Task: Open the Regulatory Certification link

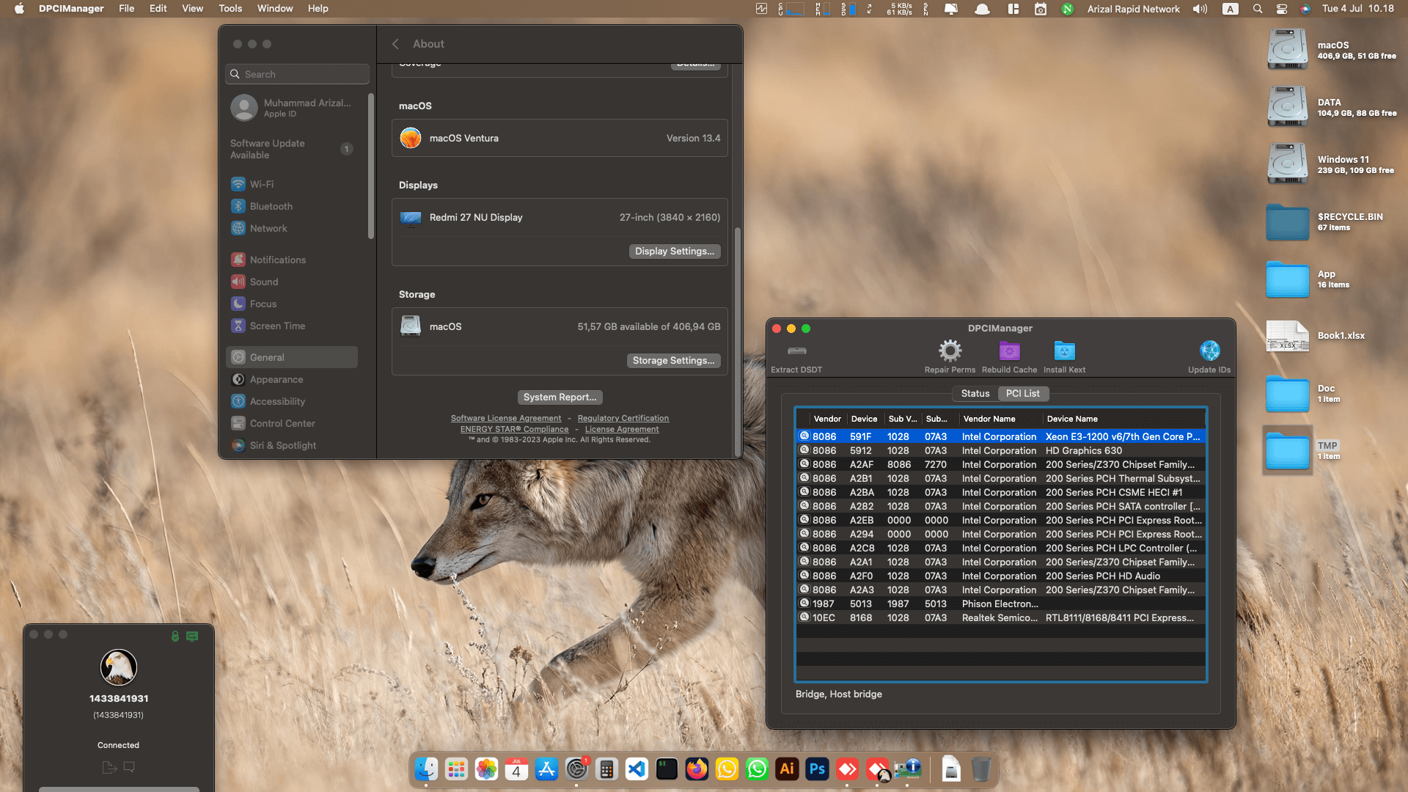Action: click(x=623, y=419)
